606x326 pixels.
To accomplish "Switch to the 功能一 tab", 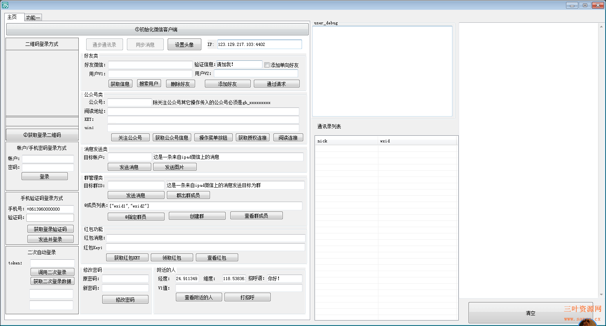I will pyautogui.click(x=33, y=18).
